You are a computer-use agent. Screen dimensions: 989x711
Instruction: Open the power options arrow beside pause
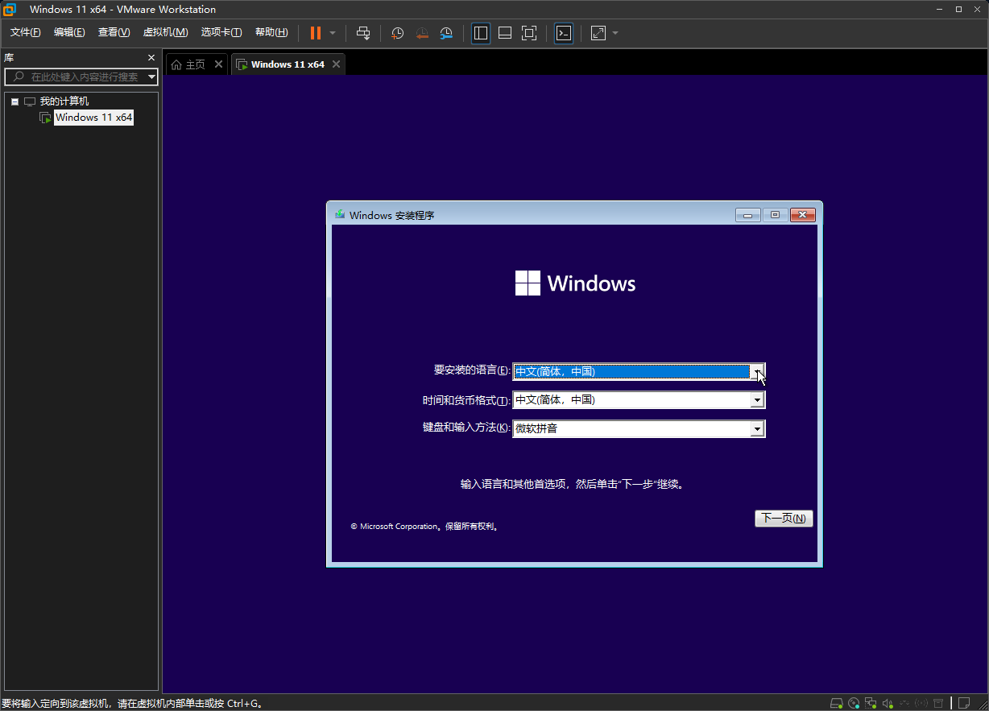click(x=333, y=33)
